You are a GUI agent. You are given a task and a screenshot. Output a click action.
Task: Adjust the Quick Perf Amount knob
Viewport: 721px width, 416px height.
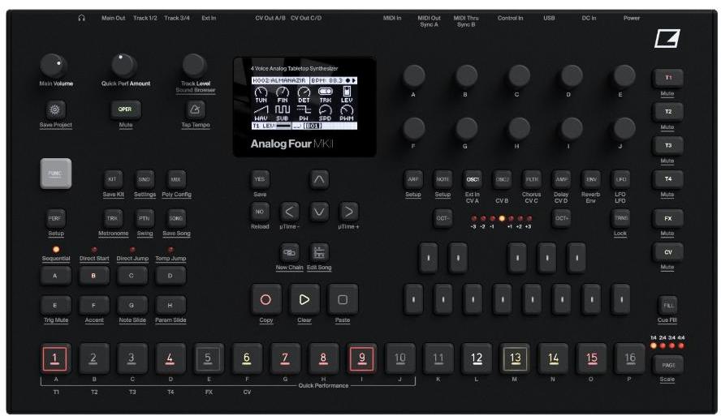pyautogui.click(x=123, y=66)
